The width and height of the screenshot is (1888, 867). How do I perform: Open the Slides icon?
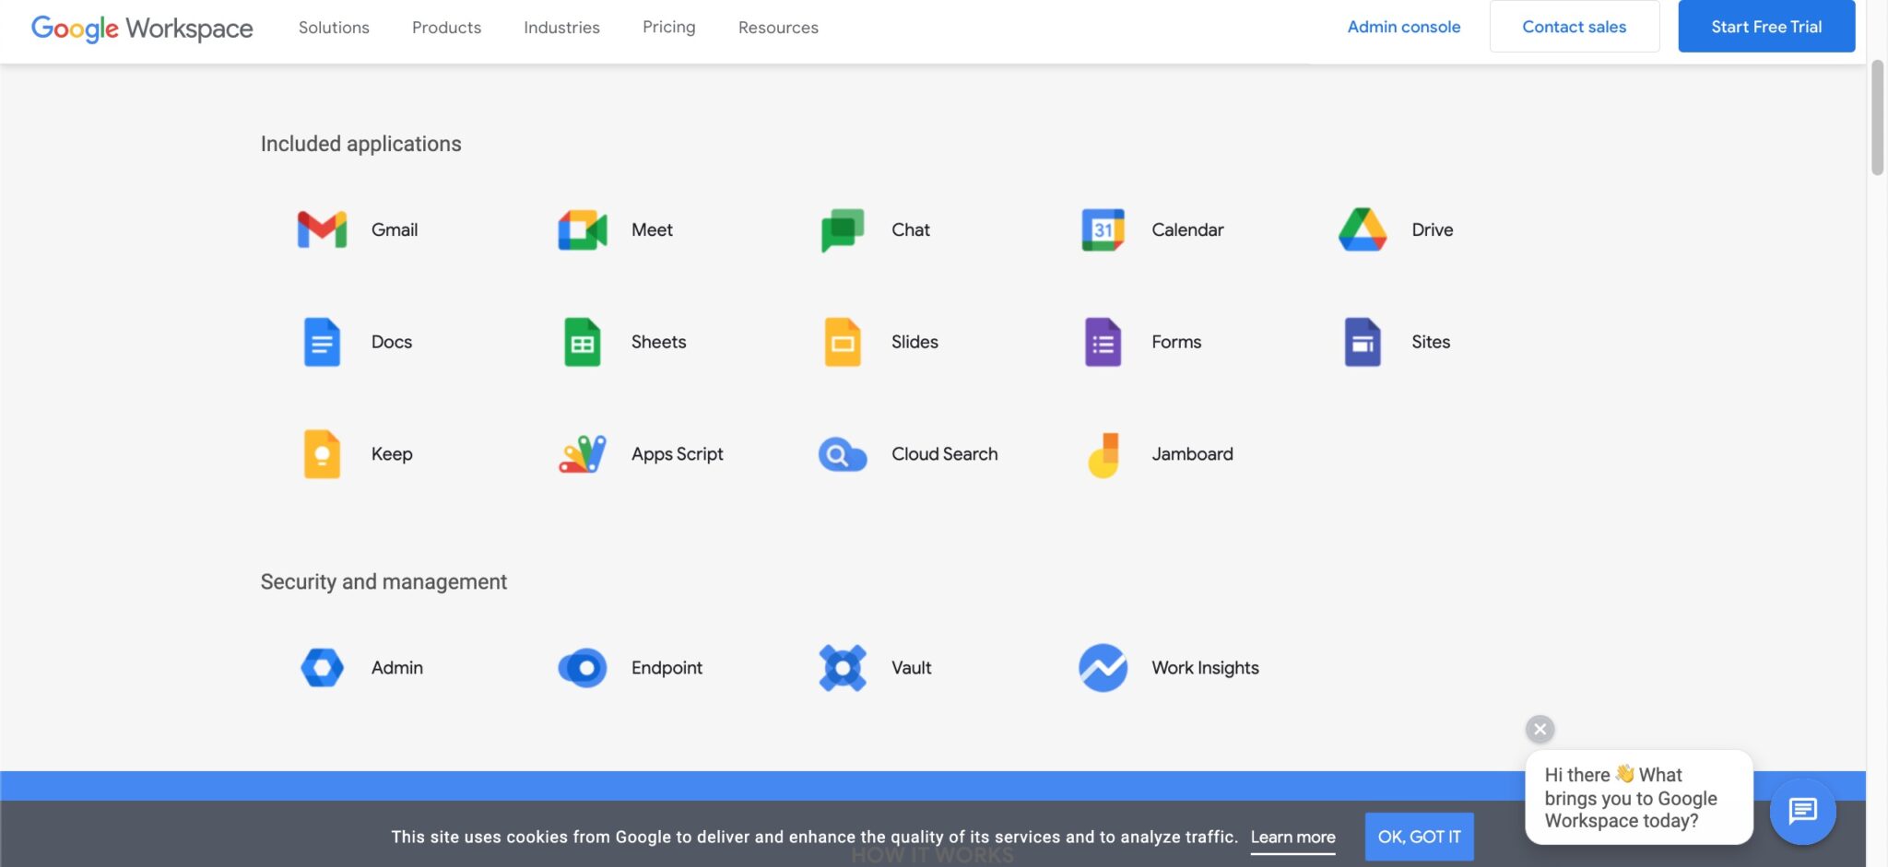842,341
